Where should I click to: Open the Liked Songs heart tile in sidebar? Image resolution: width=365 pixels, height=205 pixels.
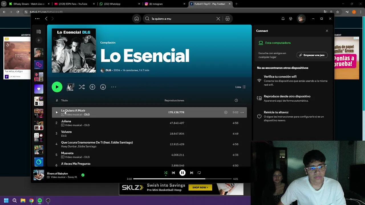(x=39, y=89)
